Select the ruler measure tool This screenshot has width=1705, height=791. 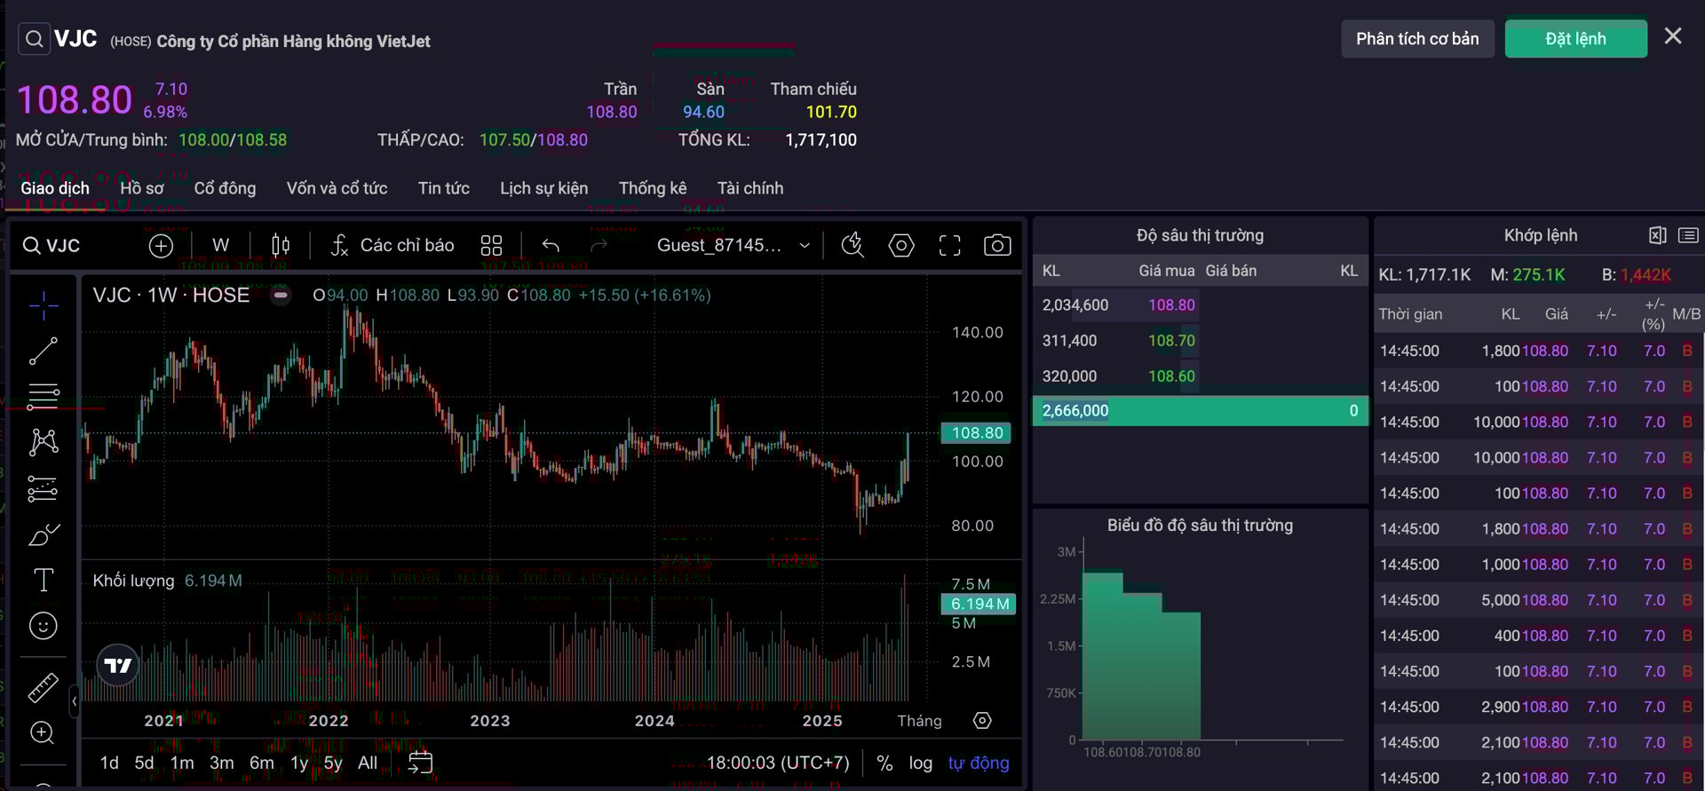tap(43, 687)
